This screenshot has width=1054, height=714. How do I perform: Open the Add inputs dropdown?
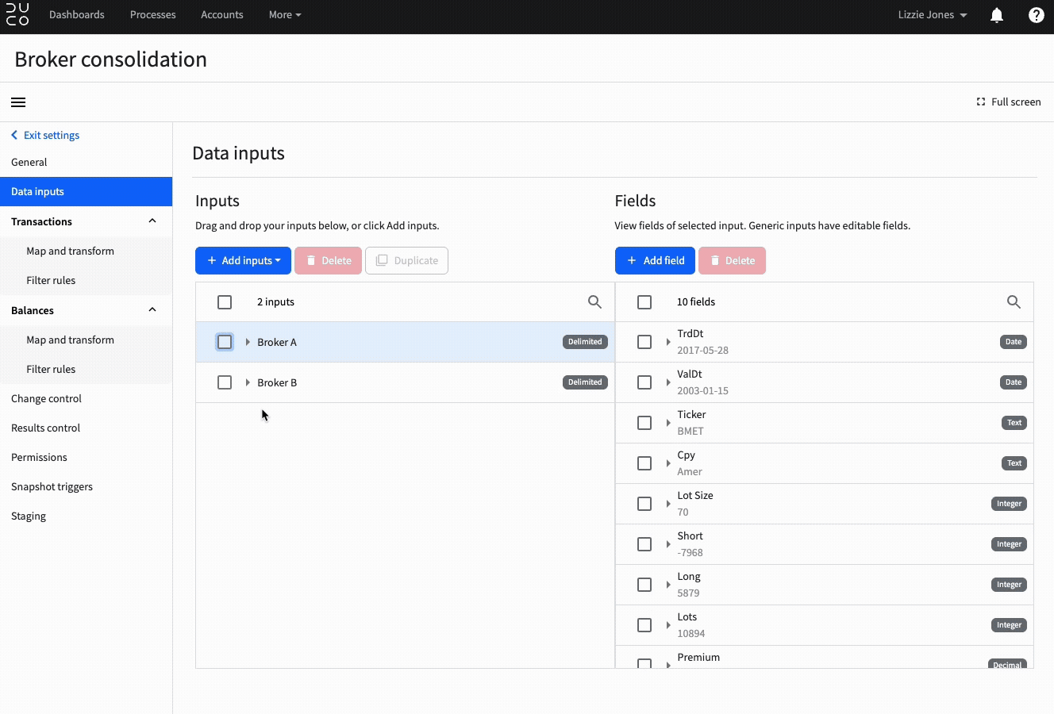243,260
